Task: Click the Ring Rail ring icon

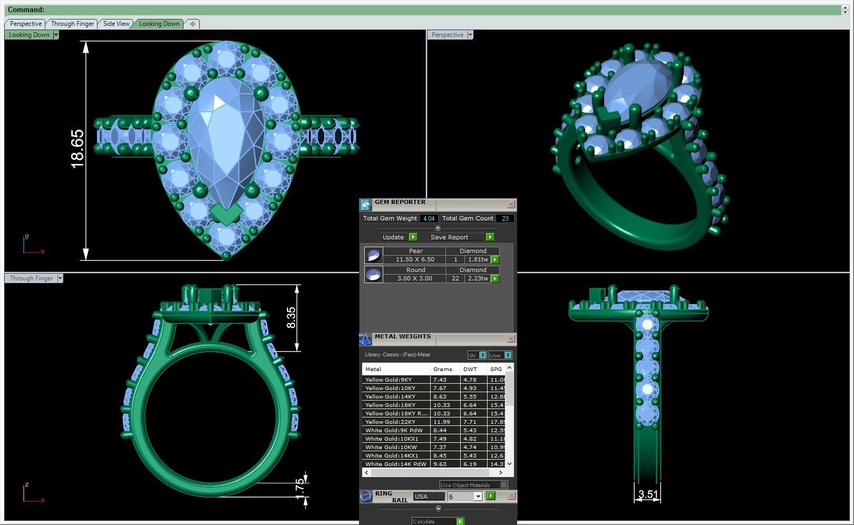Action: 366,496
